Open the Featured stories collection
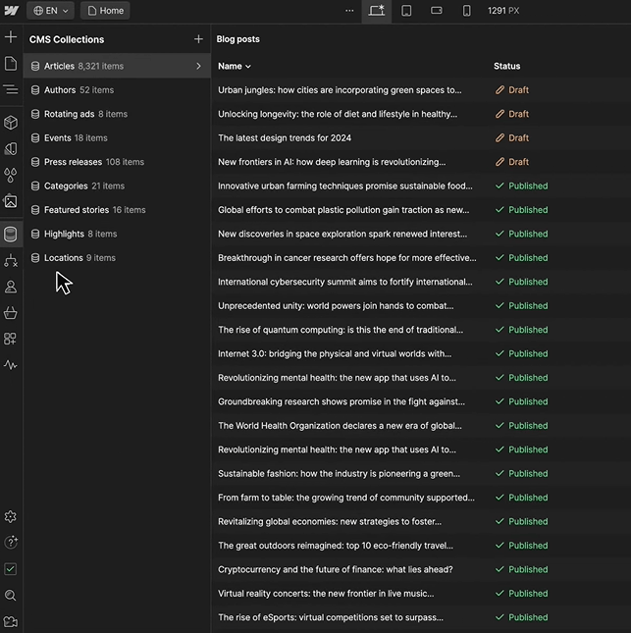This screenshot has height=633, width=631. (x=117, y=210)
